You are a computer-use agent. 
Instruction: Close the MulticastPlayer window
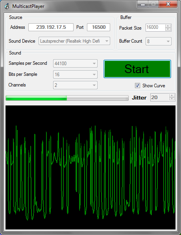[168, 4]
